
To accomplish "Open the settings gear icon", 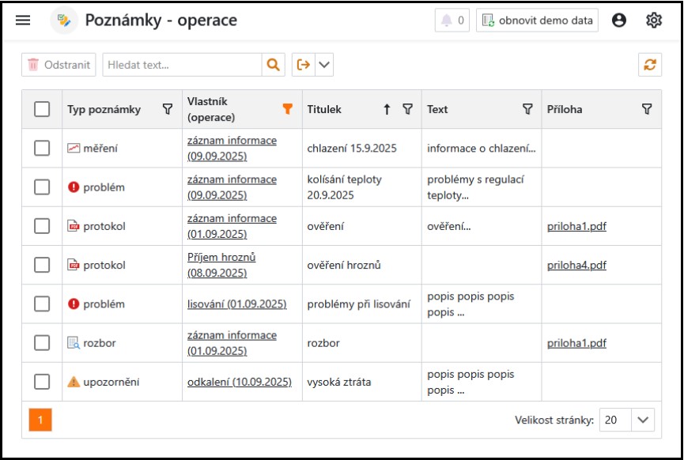I will click(654, 21).
